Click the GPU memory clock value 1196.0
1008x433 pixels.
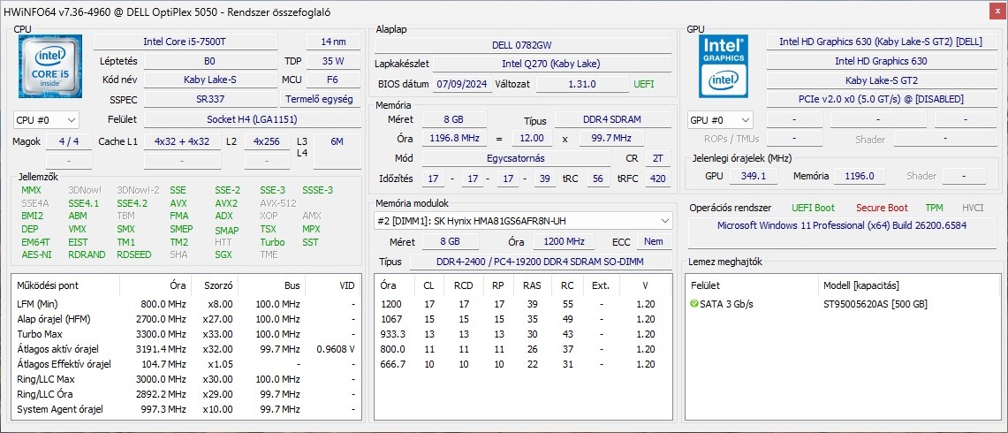point(860,176)
